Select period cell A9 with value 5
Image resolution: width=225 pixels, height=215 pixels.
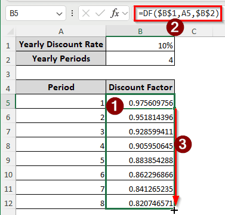(x=61, y=159)
